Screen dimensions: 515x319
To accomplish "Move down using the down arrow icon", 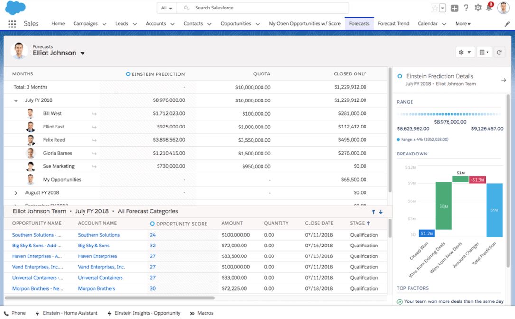I will pyautogui.click(x=381, y=212).
